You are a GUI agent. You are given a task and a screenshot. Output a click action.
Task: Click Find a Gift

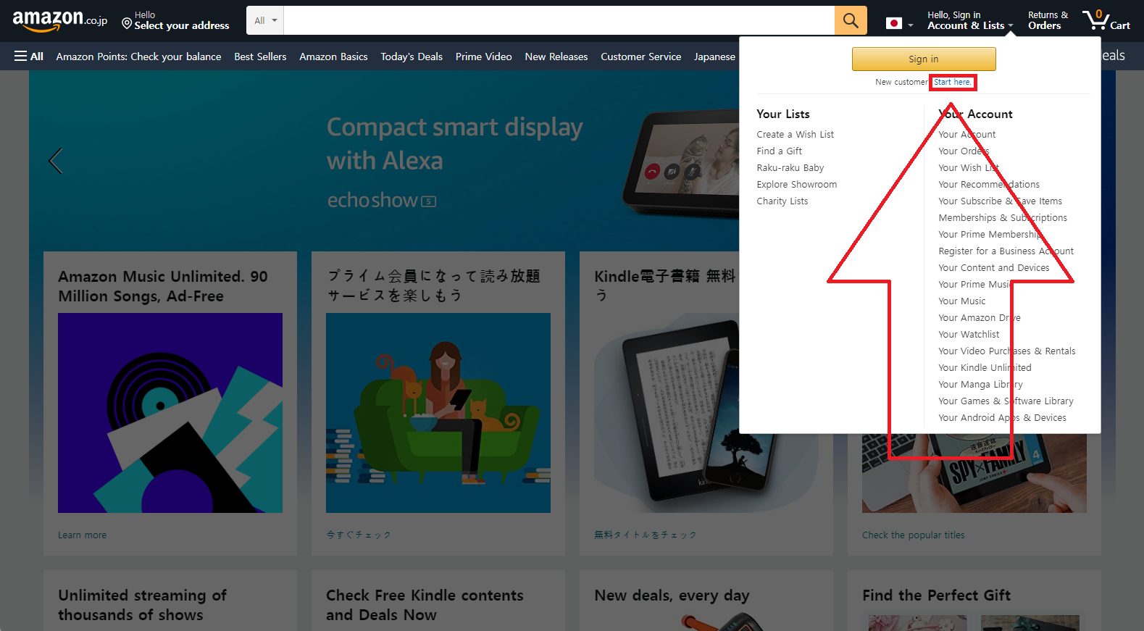click(x=779, y=151)
